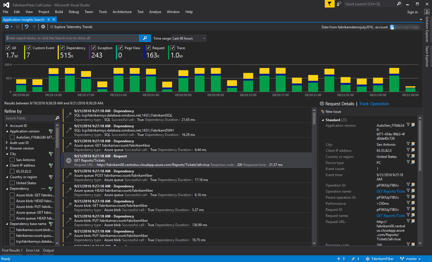Click the refresh results icon
This screenshot has width=432, height=262.
pyautogui.click(x=27, y=27)
